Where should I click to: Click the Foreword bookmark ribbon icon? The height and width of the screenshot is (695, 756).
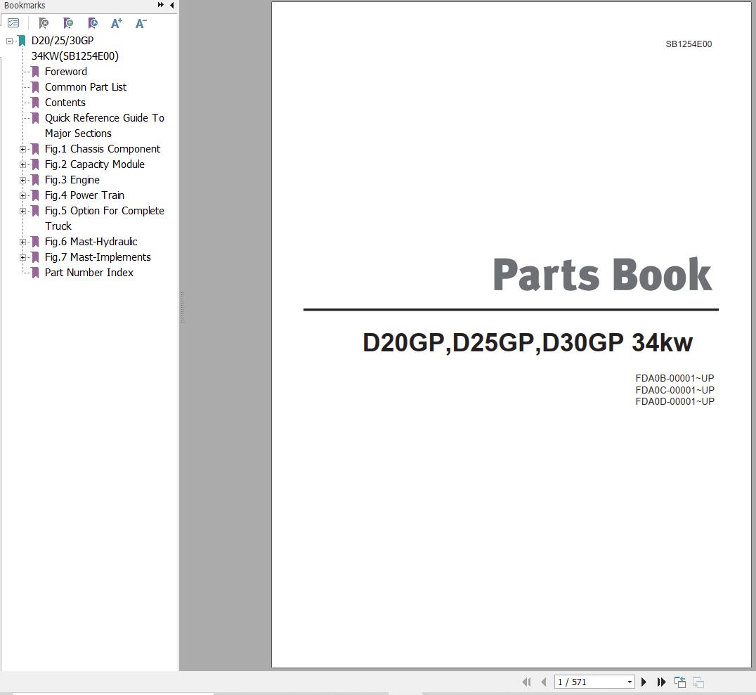click(x=35, y=72)
